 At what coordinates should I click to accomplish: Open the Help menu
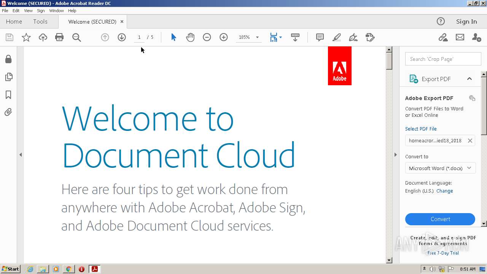(x=72, y=11)
